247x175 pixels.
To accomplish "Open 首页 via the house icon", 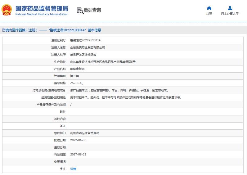I will (209, 8).
